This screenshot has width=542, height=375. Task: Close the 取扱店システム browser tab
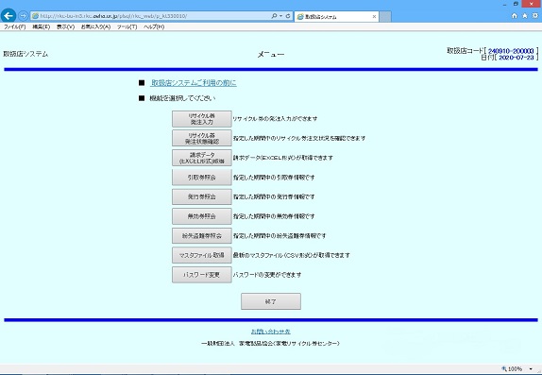tap(374, 17)
